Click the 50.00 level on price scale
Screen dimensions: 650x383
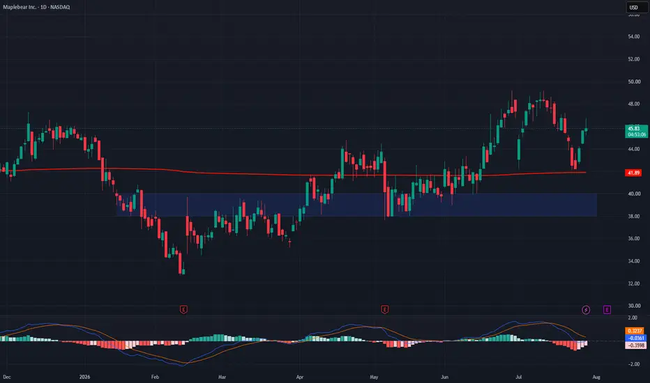point(634,81)
